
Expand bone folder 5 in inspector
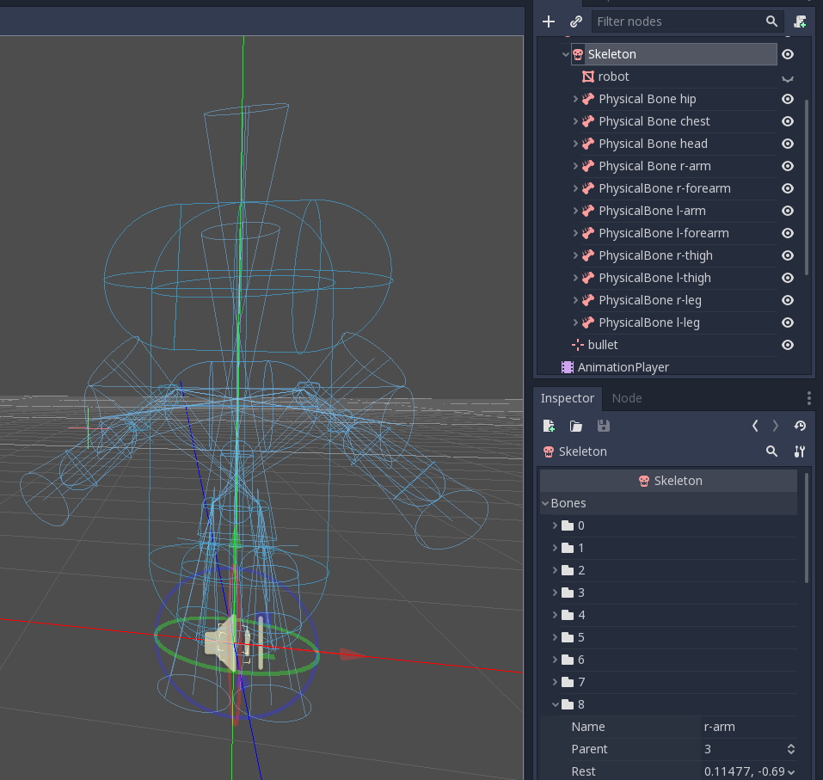(555, 637)
